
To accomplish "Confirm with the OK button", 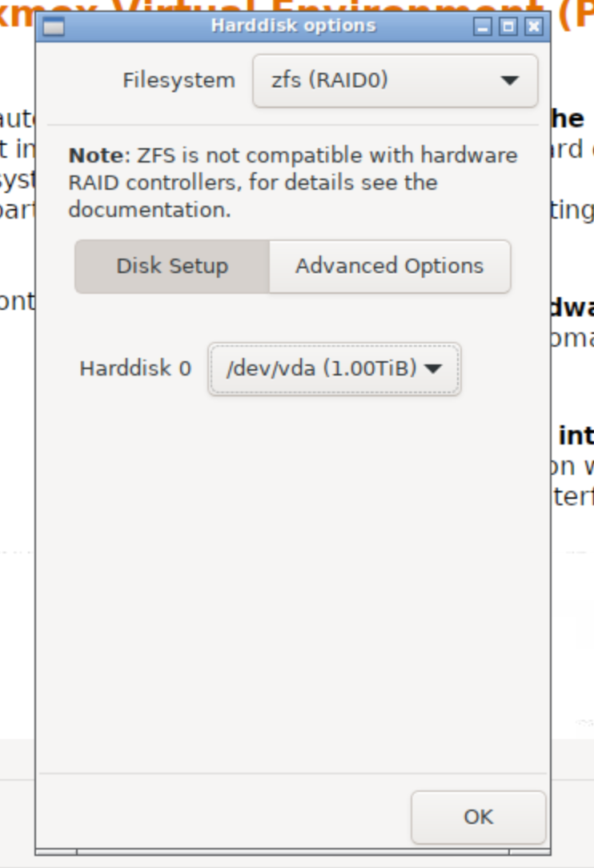I will point(478,817).
